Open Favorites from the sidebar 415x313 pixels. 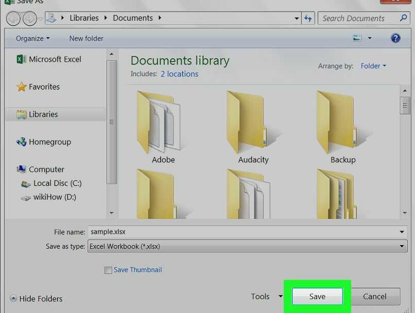coord(43,86)
